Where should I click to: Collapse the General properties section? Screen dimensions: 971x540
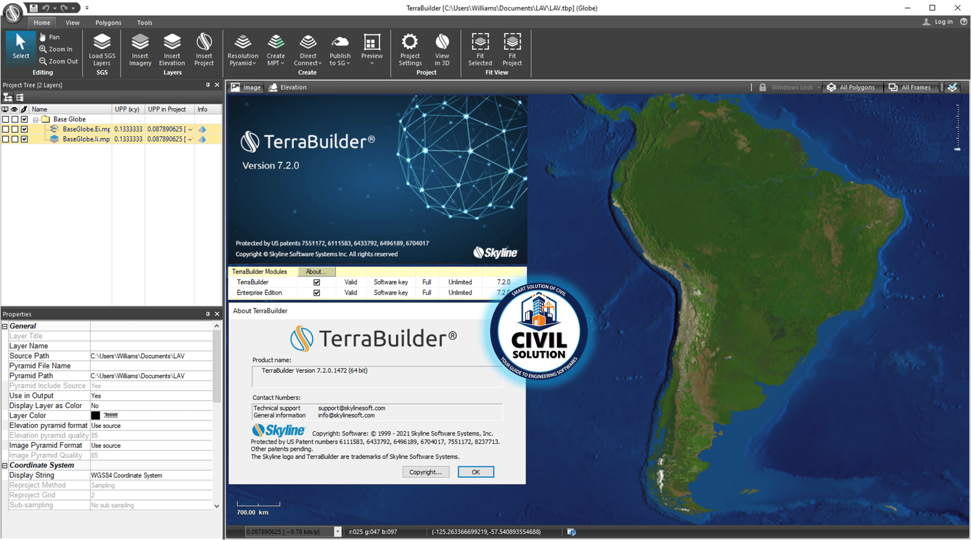coord(5,326)
